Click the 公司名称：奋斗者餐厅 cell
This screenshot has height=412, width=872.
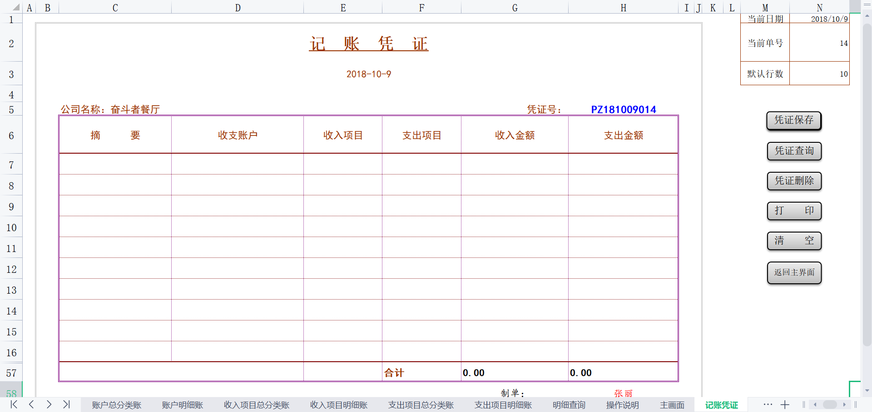point(110,109)
